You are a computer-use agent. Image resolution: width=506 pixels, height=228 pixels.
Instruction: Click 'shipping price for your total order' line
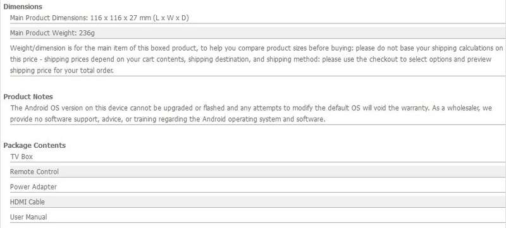(x=62, y=71)
